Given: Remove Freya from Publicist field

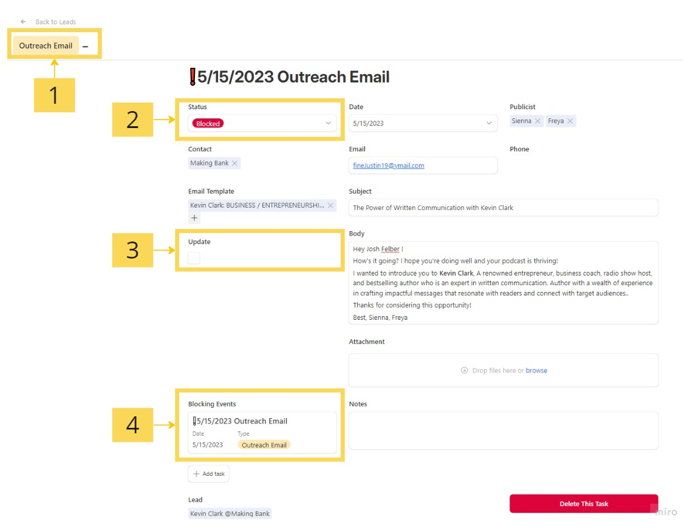Looking at the screenshot, I should pos(570,121).
